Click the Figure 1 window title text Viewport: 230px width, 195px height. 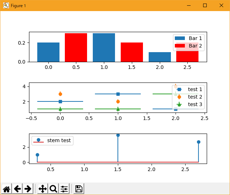click(x=18, y=6)
